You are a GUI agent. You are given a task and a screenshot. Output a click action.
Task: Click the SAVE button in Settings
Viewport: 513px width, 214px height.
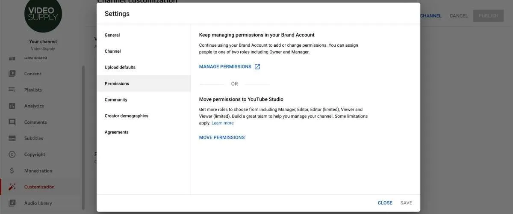[406, 203]
